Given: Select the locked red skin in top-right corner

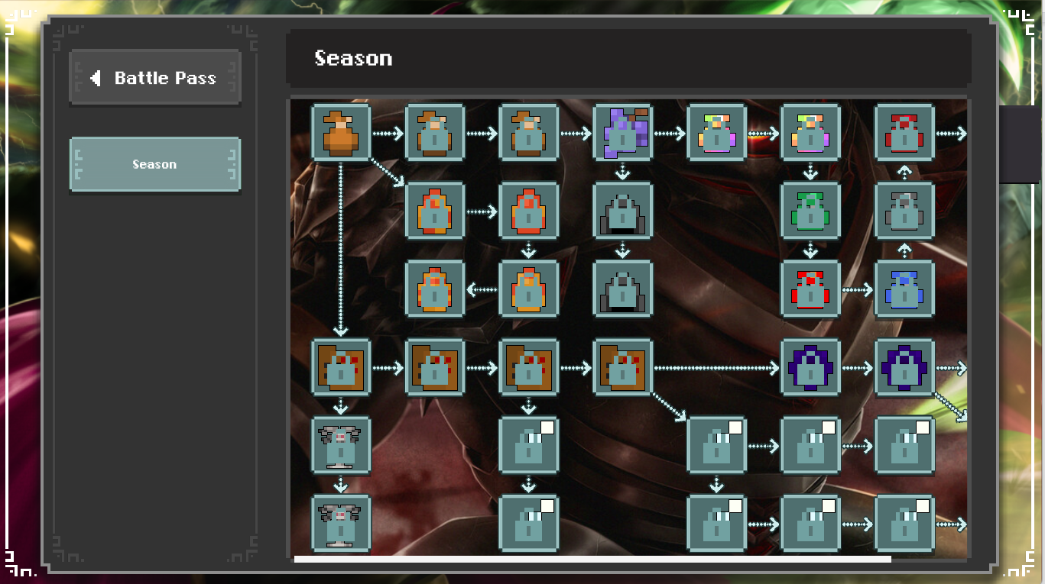Looking at the screenshot, I should point(905,133).
